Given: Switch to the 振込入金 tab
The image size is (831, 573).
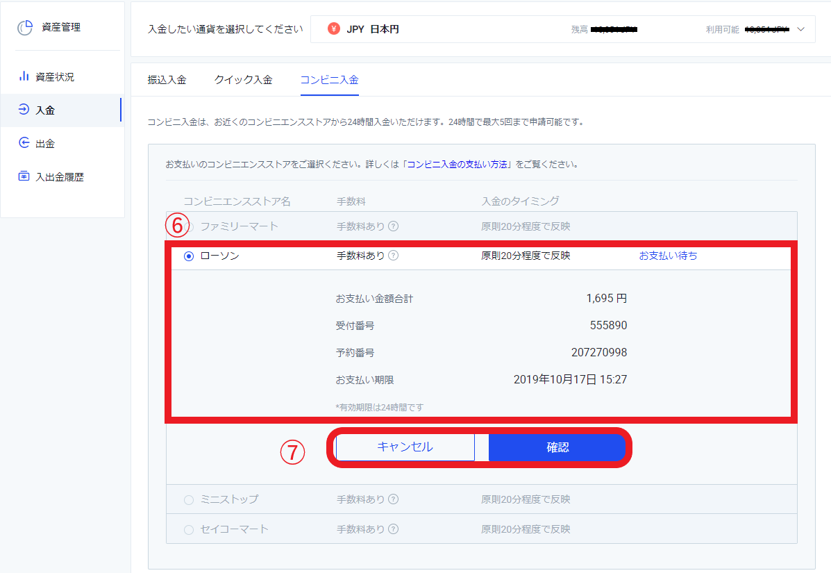Looking at the screenshot, I should pyautogui.click(x=167, y=80).
